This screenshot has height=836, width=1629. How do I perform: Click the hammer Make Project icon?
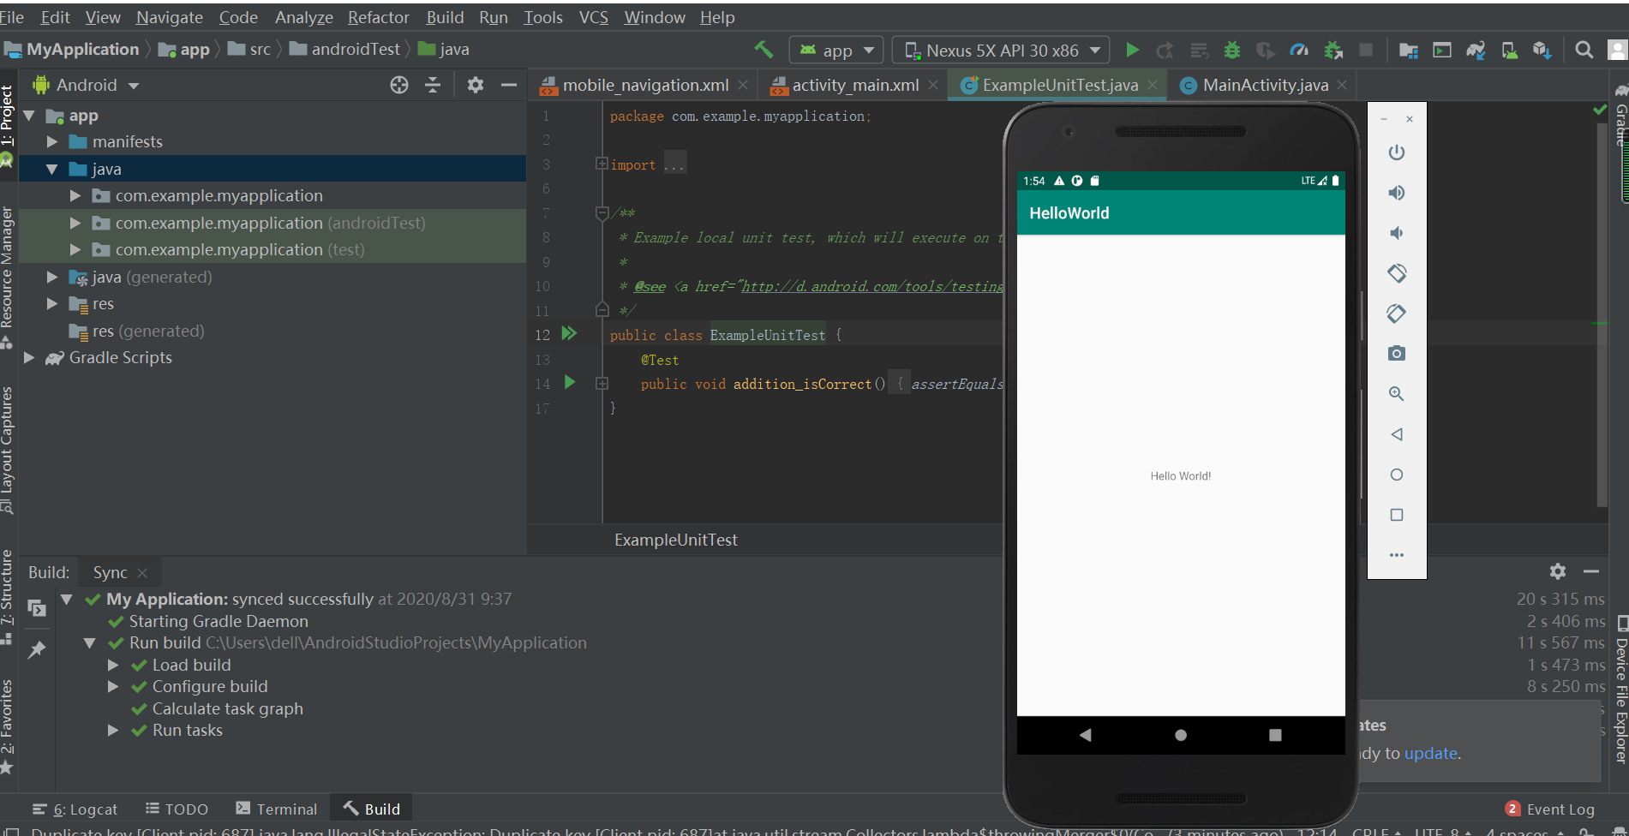[764, 50]
